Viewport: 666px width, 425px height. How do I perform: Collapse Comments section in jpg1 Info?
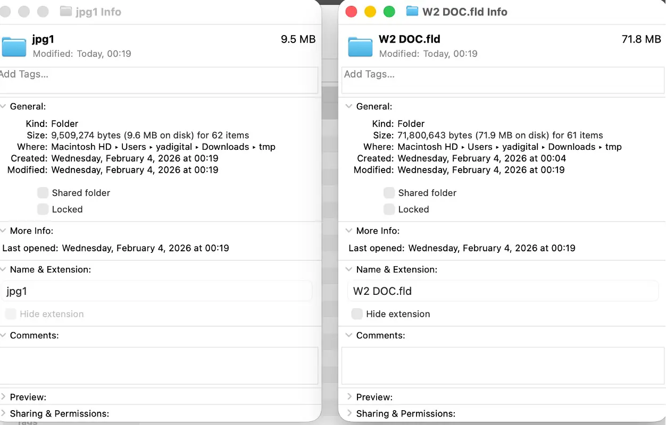click(x=3, y=335)
